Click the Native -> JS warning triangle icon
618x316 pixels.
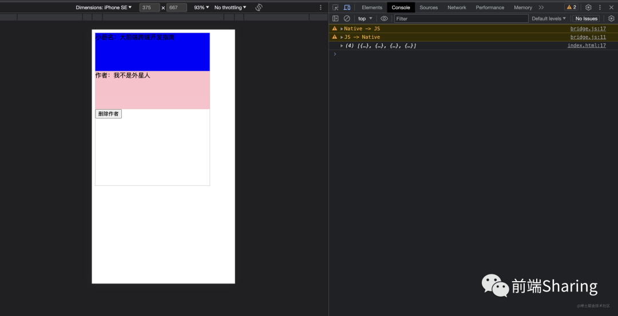335,29
